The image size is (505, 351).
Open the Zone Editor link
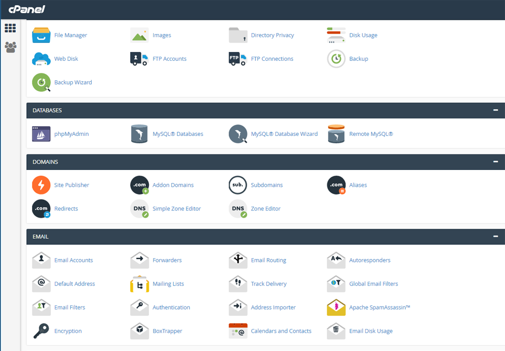pos(266,208)
